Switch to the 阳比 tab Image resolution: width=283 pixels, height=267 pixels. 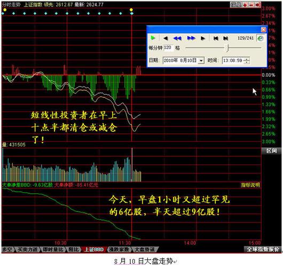(74, 249)
